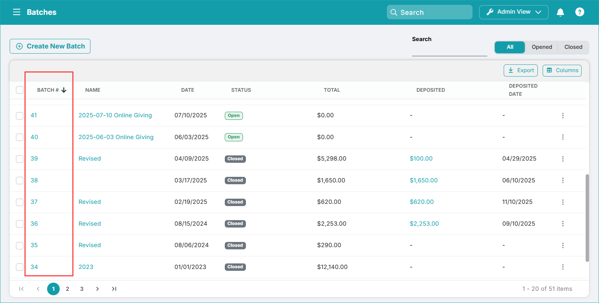Check the box for batch 36

(20, 223)
